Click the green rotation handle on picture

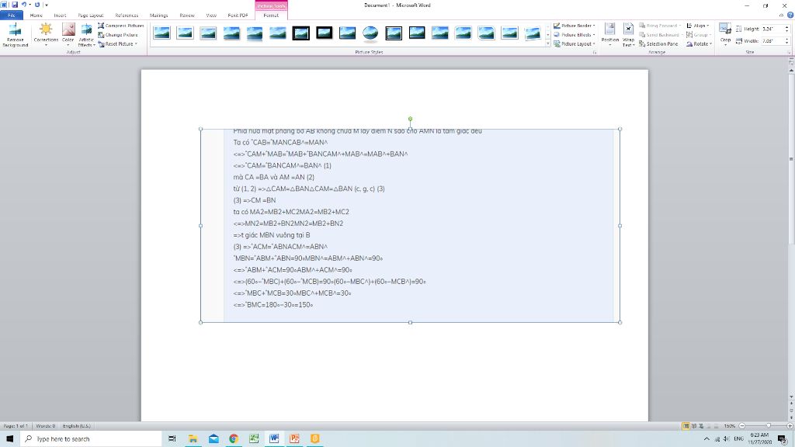click(x=410, y=119)
